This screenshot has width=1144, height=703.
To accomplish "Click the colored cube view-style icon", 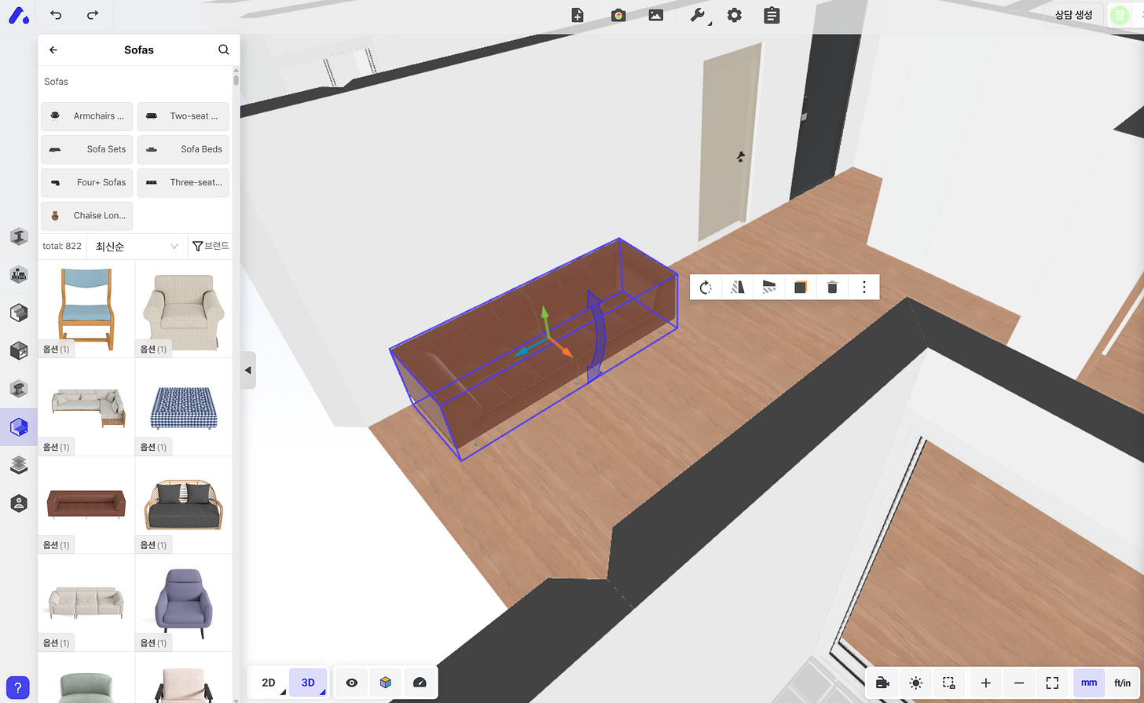I will pyautogui.click(x=385, y=683).
